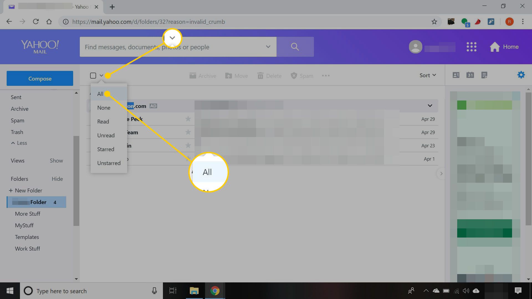Screen dimensions: 532x299
Task: Click the Compose button
Action: (x=40, y=78)
